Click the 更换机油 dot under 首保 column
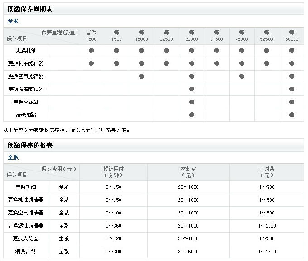 pos(91,50)
